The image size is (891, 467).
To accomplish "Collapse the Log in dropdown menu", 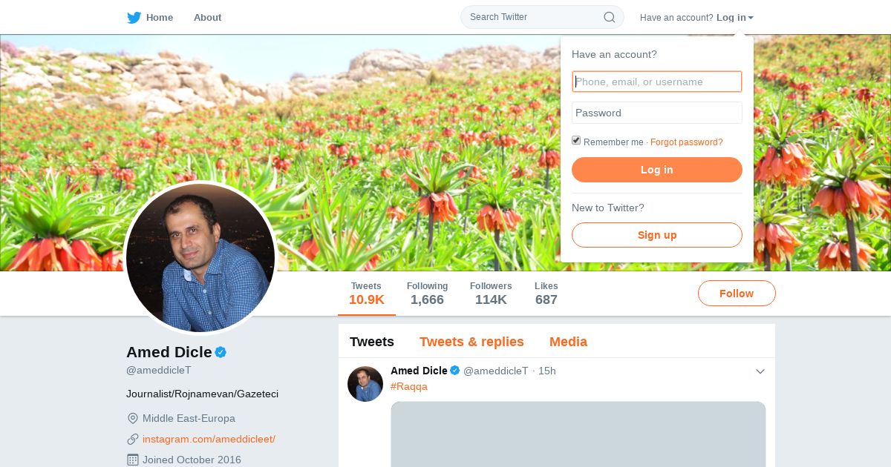I will (x=735, y=18).
